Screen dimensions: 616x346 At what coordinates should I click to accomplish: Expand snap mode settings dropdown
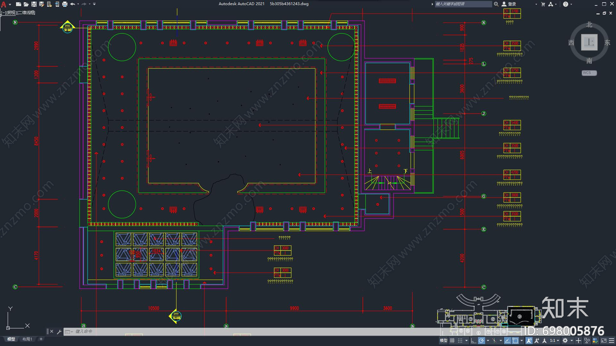pos(466,341)
